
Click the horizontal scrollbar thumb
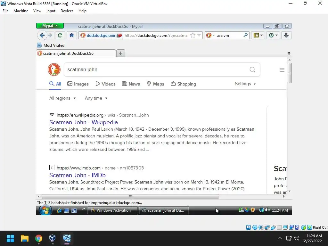click(130, 196)
